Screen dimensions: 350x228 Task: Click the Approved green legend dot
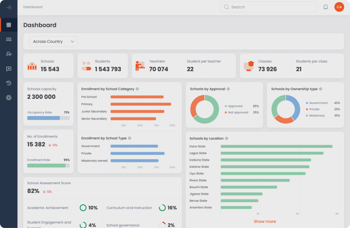point(226,106)
